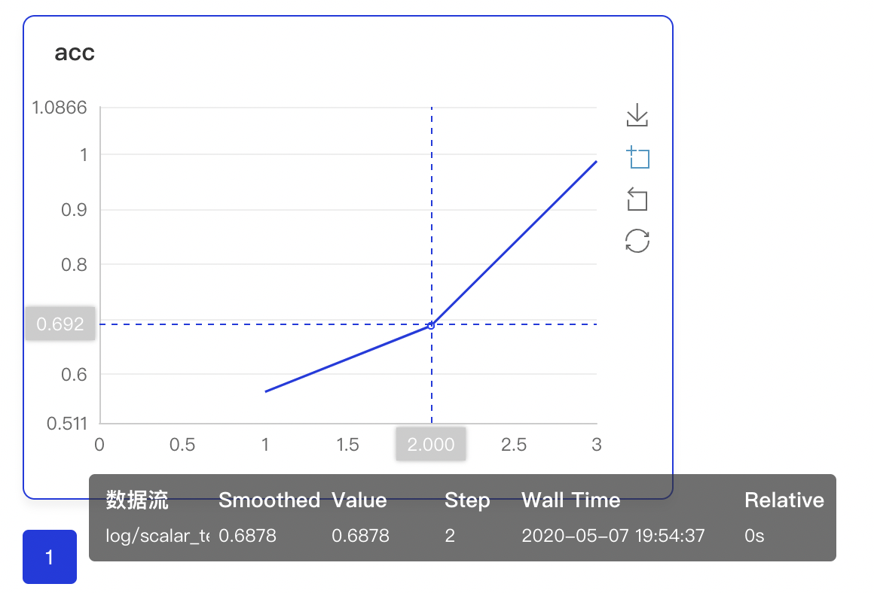Click the 1.0866 y-axis maximum label

click(59, 108)
